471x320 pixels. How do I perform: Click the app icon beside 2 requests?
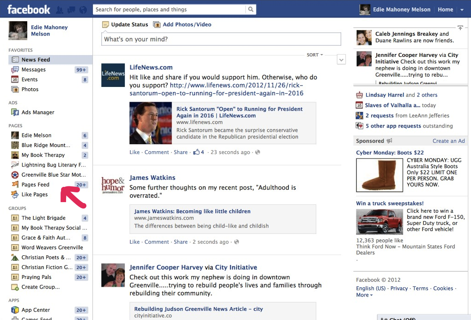[x=359, y=116]
